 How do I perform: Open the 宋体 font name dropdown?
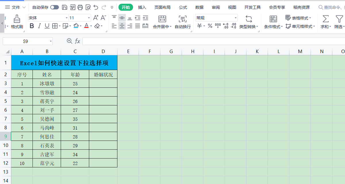click(67, 18)
